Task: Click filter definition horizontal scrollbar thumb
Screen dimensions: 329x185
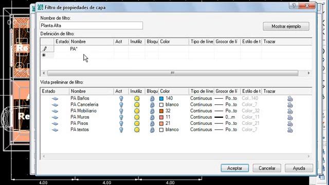Action: click(x=173, y=73)
